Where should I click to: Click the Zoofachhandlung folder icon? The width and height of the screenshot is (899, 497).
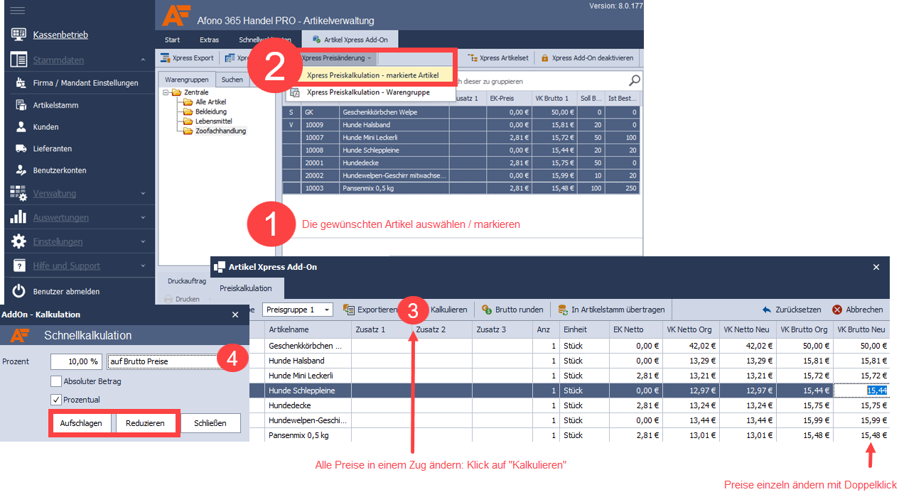pyautogui.click(x=188, y=131)
